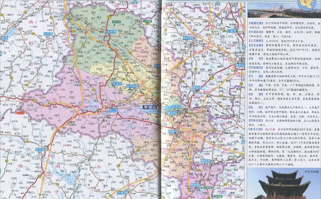321x199 pixels.
Task: Click the 石漫滩 scenic marker near 舞钢市
Action: coord(208,188)
